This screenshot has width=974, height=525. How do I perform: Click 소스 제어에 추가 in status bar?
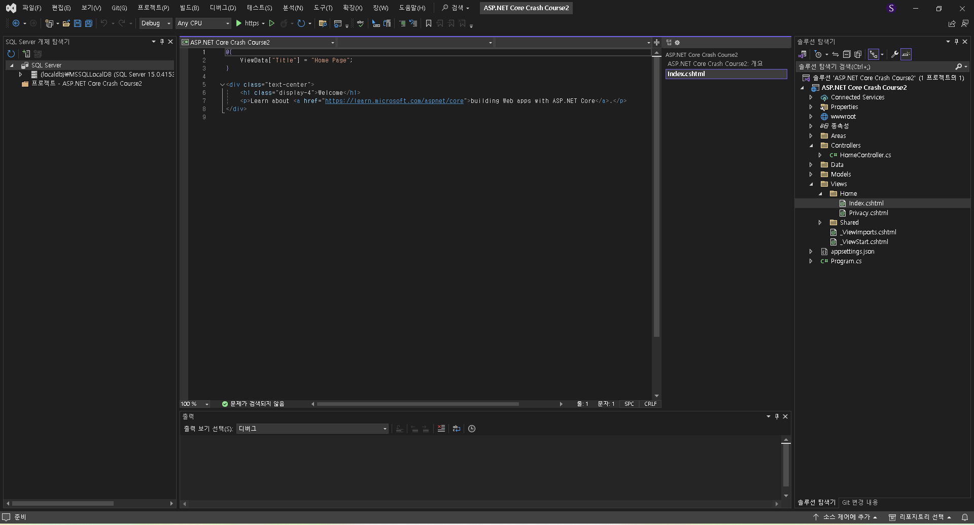click(x=846, y=517)
